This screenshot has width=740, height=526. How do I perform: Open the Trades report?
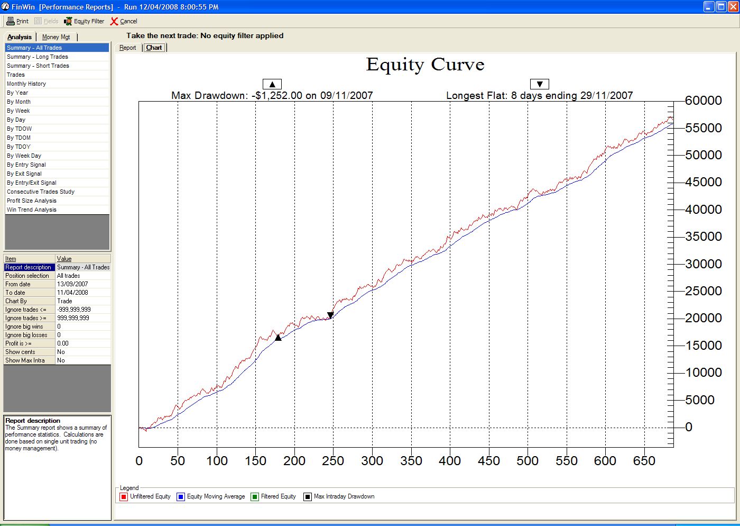point(57,75)
